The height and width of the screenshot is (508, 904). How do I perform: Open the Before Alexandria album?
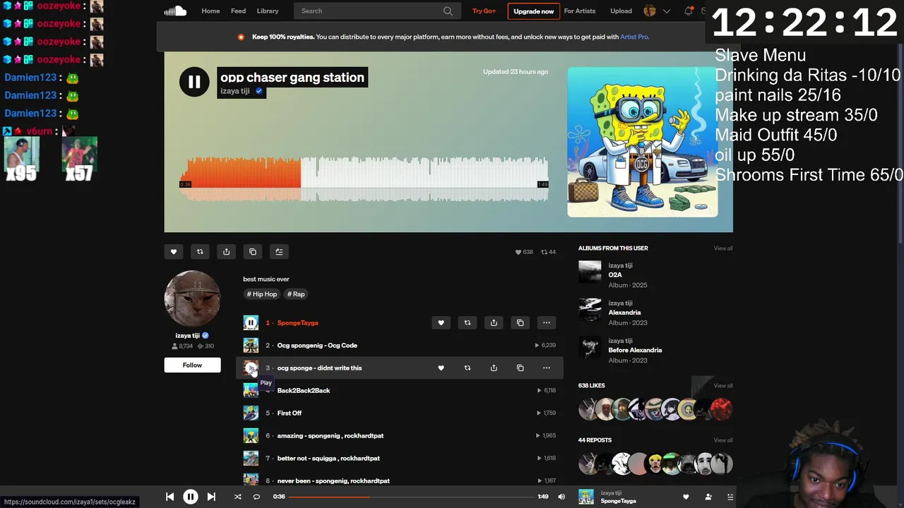click(x=635, y=350)
